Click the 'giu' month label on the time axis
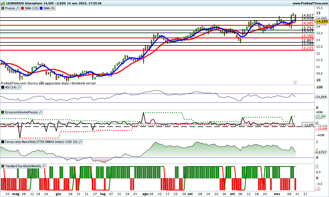Viewport: 329px width, 197px height. click(58, 194)
